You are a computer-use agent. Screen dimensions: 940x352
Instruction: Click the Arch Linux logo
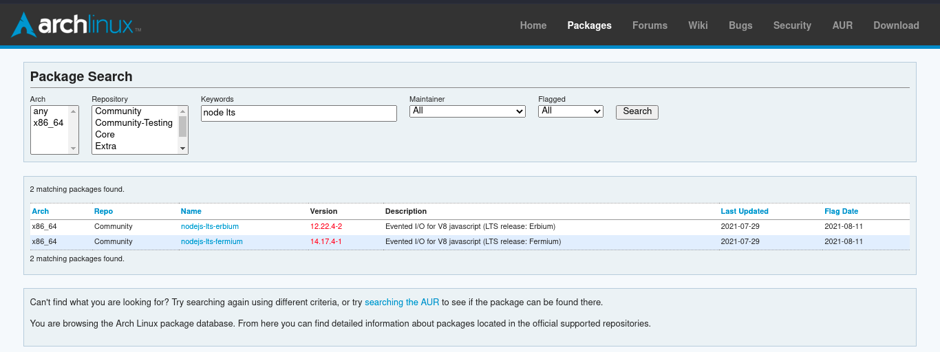point(76,25)
